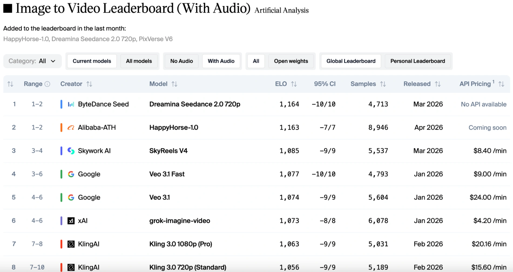This screenshot has width=513, height=272.
Task: Click the ELO sort arrows icon
Action: click(x=294, y=84)
